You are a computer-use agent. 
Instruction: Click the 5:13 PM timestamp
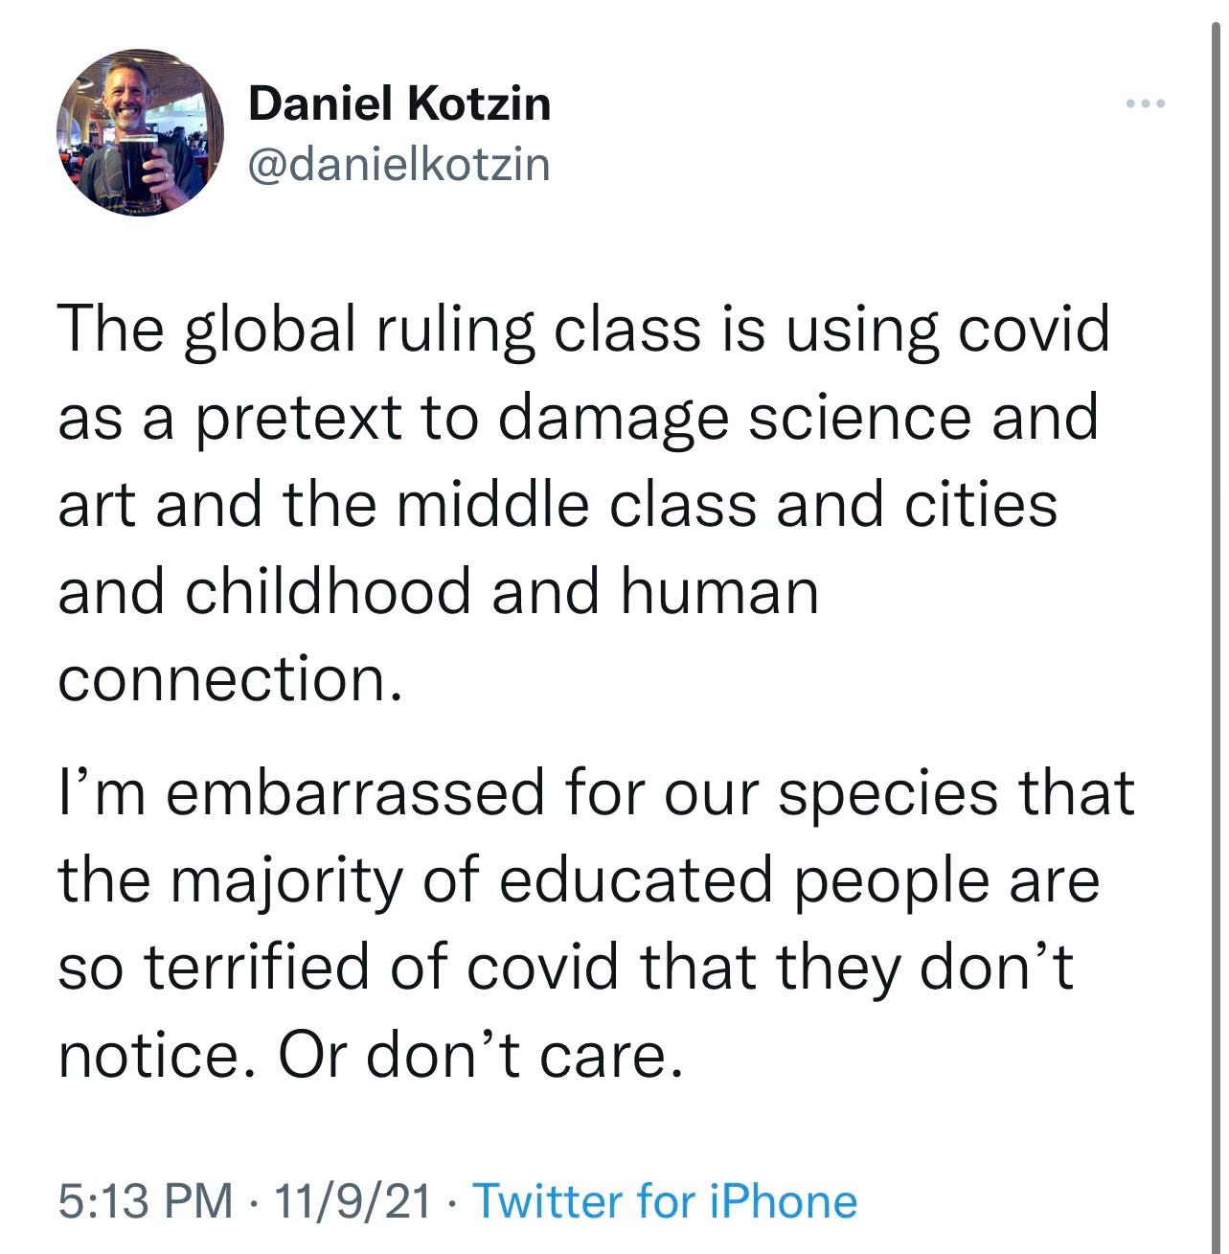pos(146,1201)
